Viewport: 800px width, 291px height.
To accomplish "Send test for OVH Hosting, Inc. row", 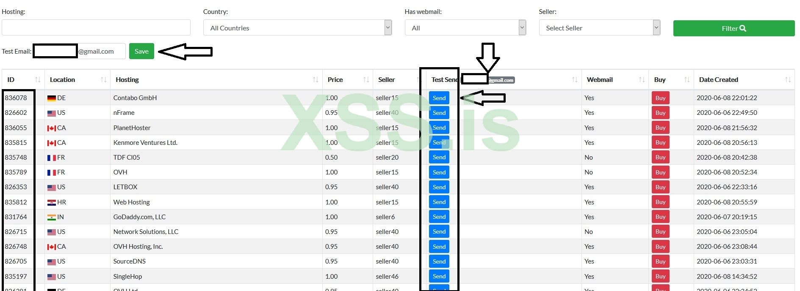I will (x=439, y=247).
